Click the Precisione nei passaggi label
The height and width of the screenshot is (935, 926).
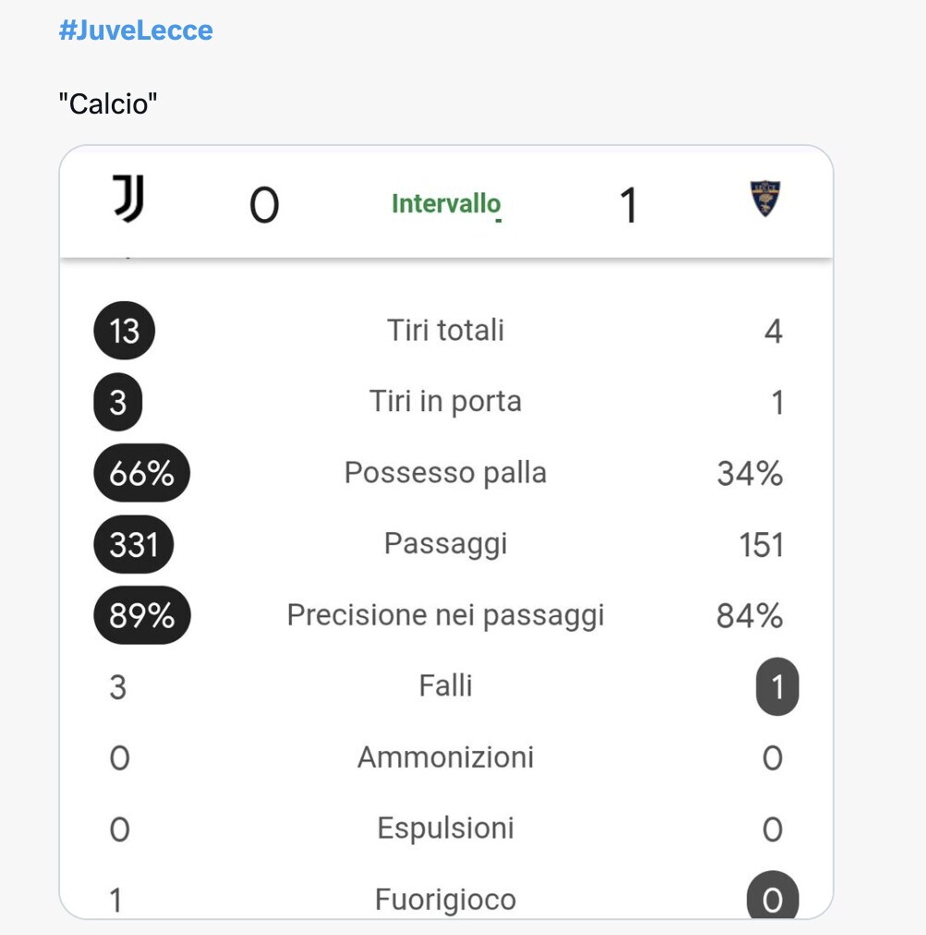[x=445, y=614]
